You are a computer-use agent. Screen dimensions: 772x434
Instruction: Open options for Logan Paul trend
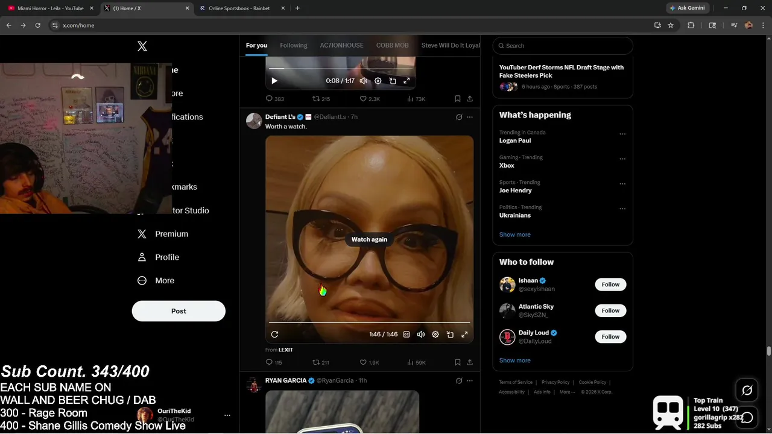(x=622, y=134)
